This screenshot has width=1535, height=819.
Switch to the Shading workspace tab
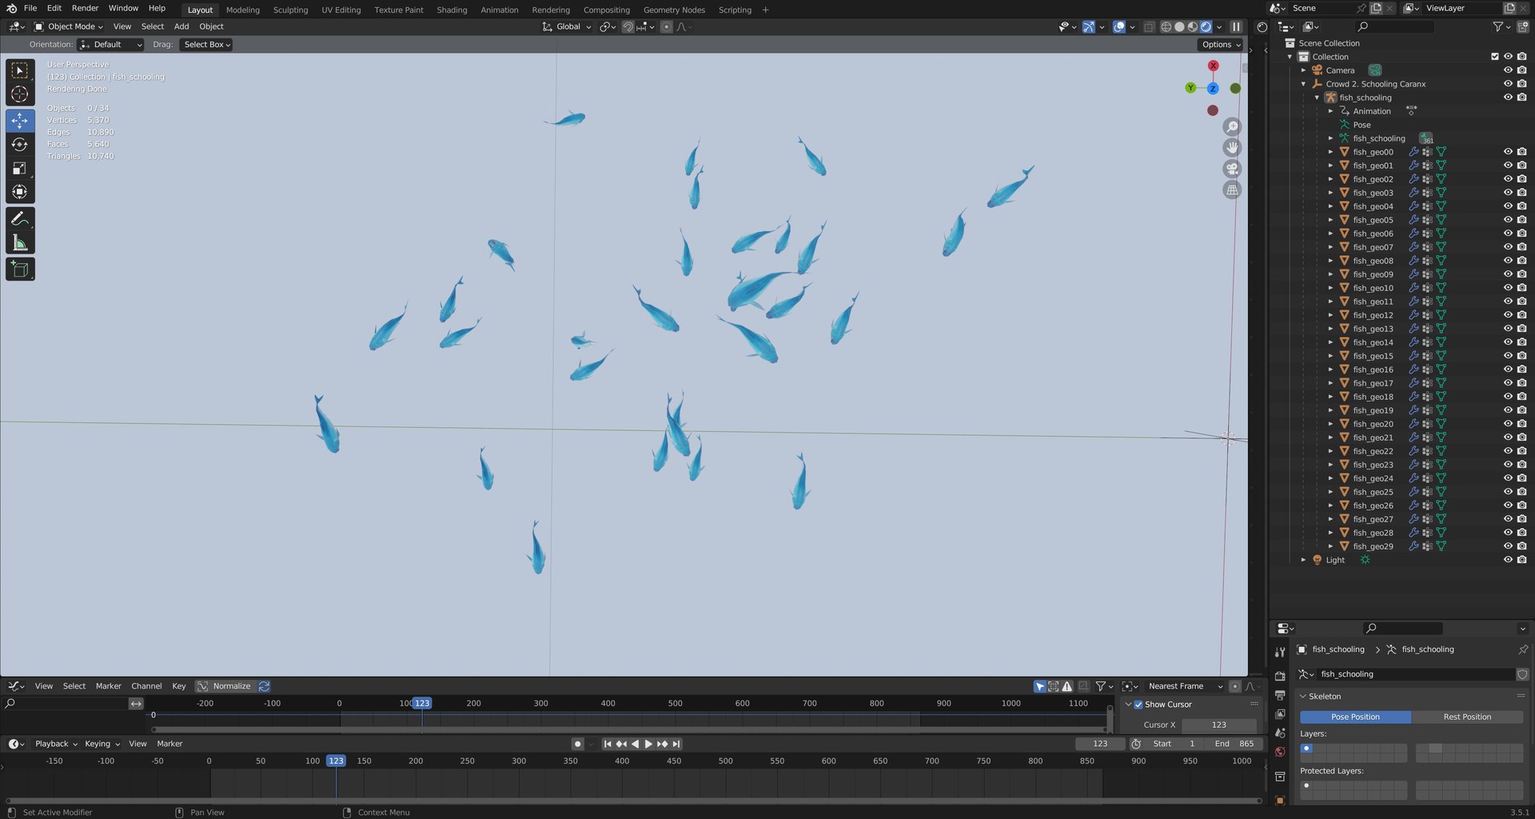[x=452, y=10]
